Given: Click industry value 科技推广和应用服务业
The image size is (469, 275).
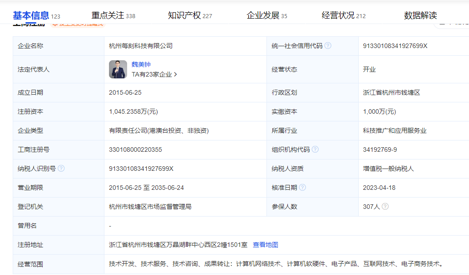Looking at the screenshot, I should 395,130.
